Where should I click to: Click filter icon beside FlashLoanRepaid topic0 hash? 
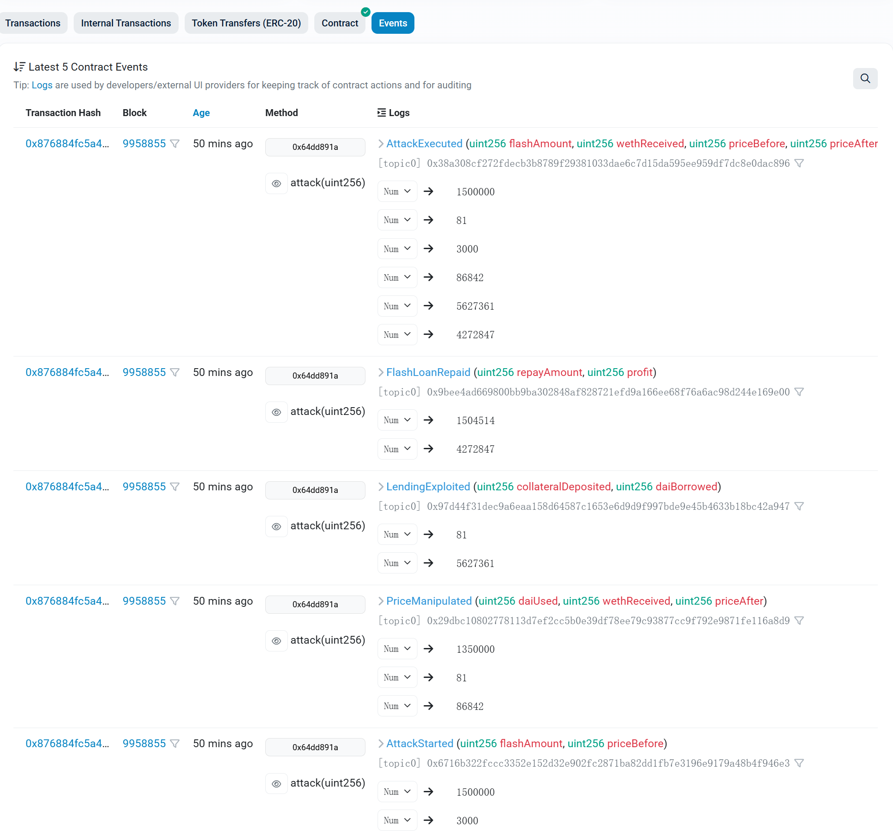click(798, 392)
